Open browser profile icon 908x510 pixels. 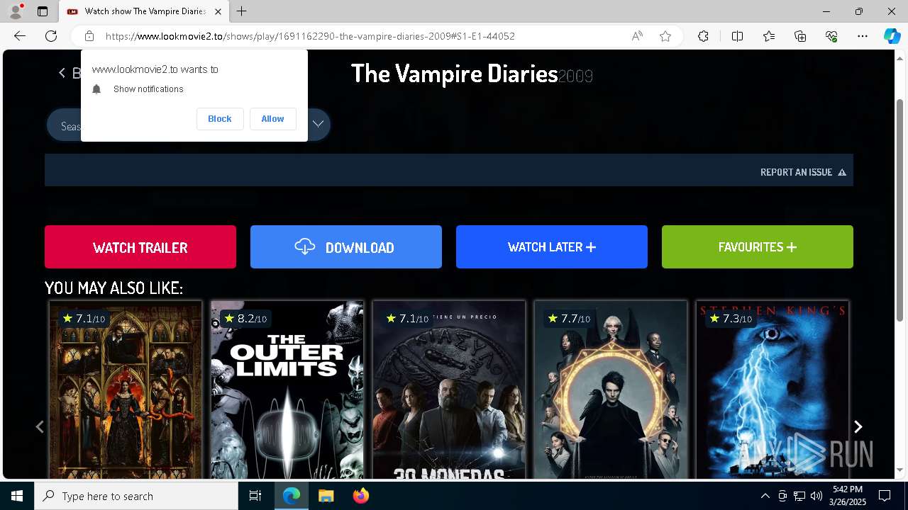coord(15,11)
